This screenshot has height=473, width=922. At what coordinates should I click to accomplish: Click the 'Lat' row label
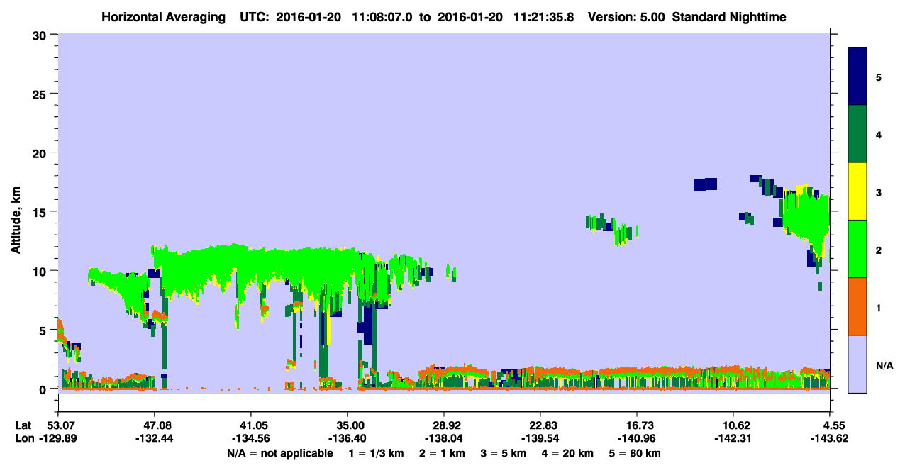pyautogui.click(x=23, y=425)
